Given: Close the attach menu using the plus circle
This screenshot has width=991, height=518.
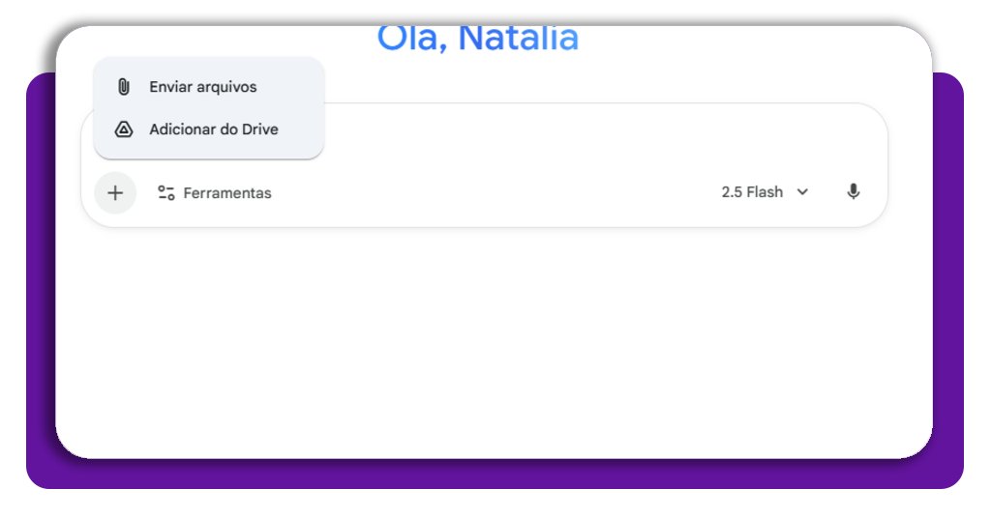Looking at the screenshot, I should coord(115,192).
